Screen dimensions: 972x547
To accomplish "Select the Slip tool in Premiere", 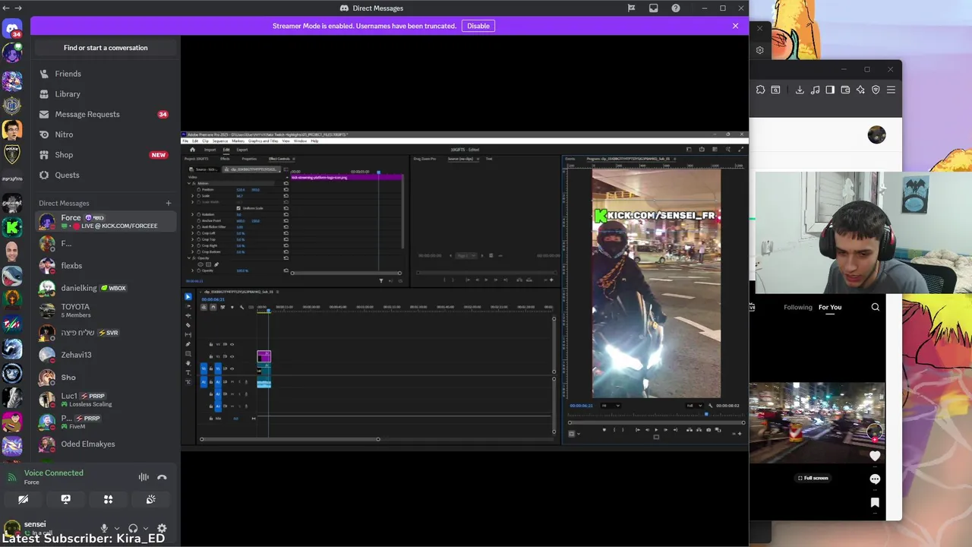I will (188, 334).
